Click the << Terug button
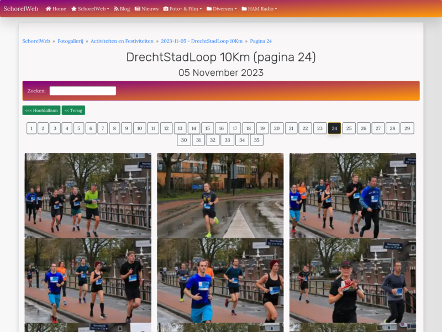The image size is (442, 332). [73, 110]
